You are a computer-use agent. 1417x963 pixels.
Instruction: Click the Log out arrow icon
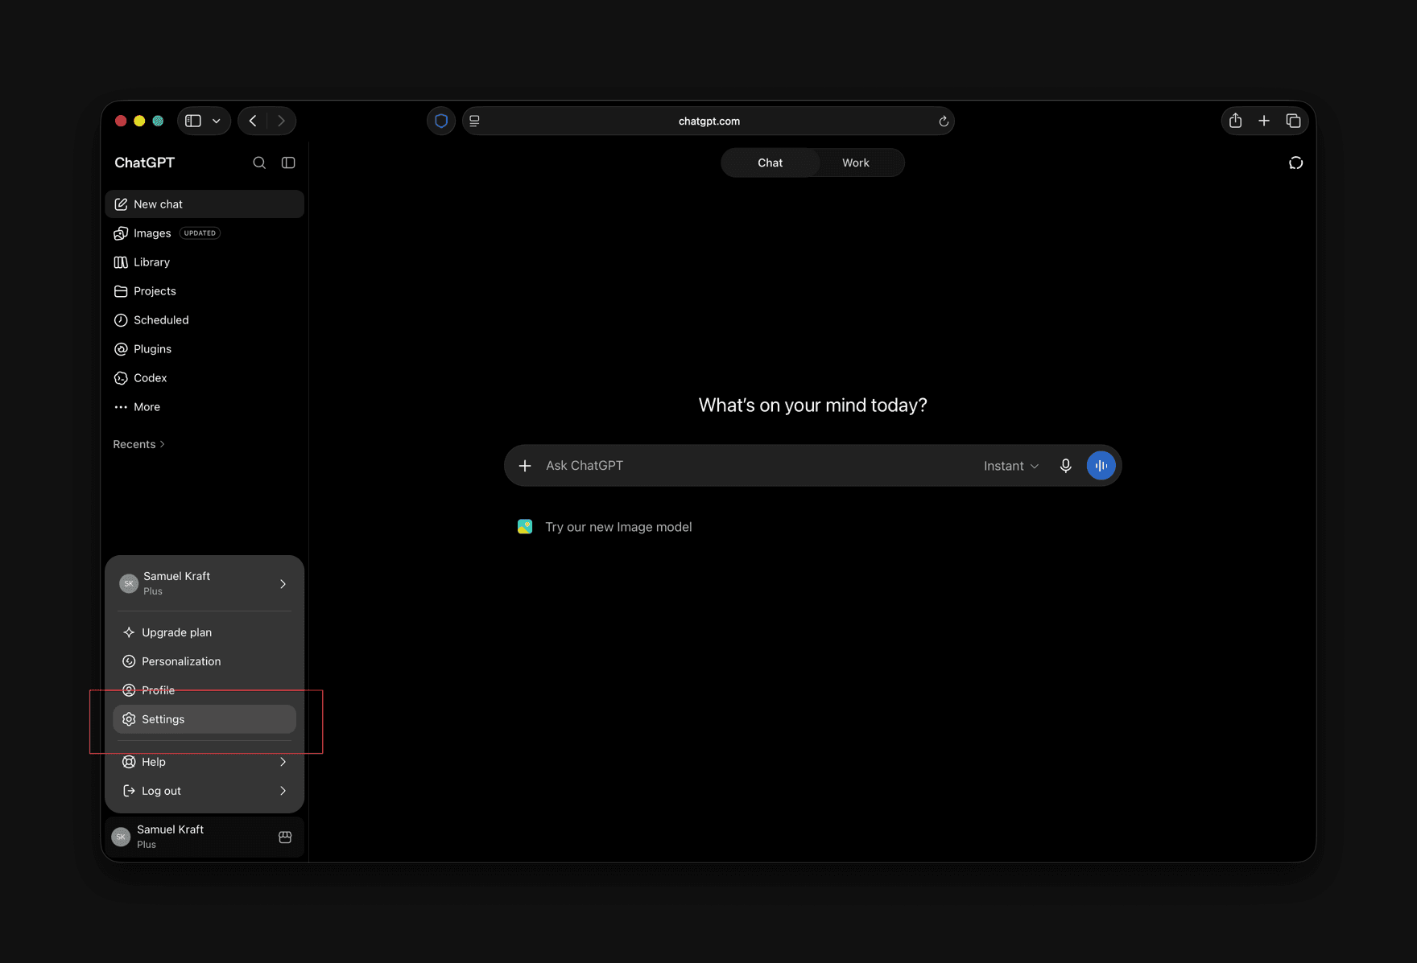coord(129,791)
